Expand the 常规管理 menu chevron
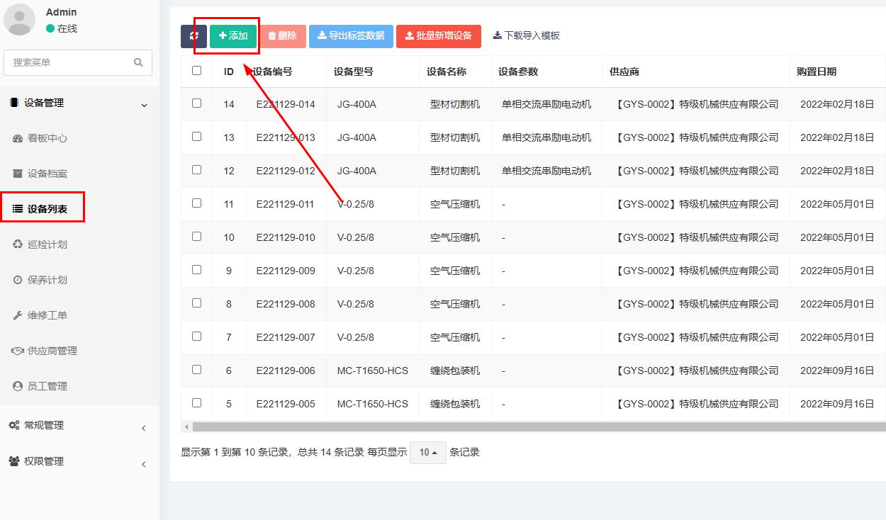Image resolution: width=886 pixels, height=520 pixels. 144,428
